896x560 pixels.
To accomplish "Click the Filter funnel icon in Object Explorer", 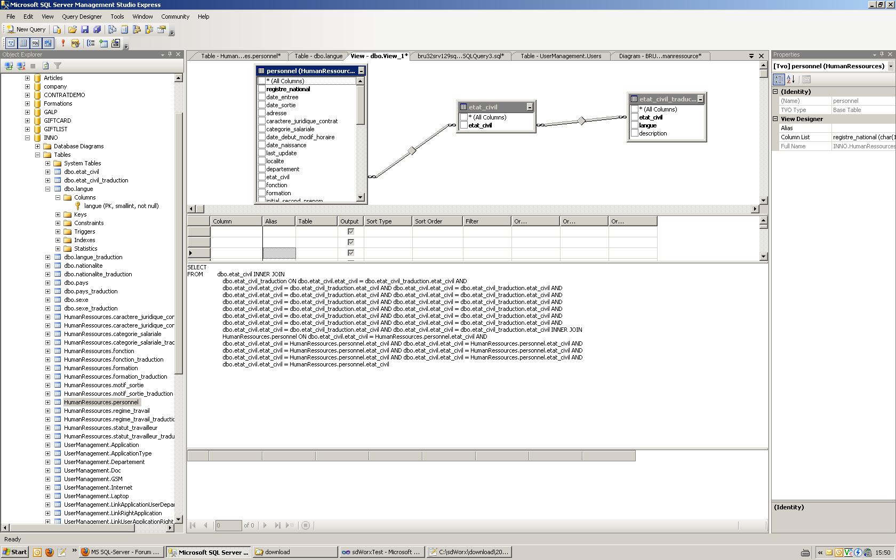I will pyautogui.click(x=58, y=66).
